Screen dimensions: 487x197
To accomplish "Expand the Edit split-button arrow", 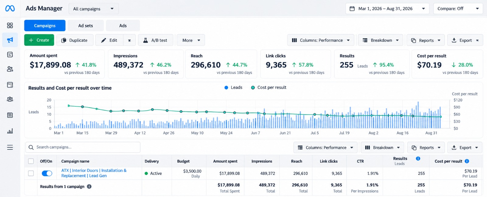I will click(x=129, y=40).
